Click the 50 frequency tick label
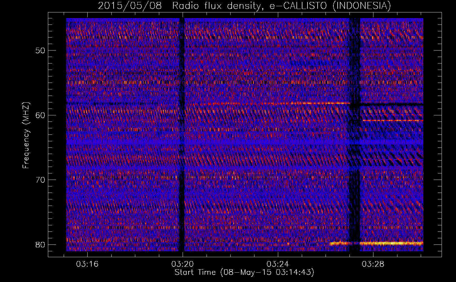The height and width of the screenshot is (282, 456). [40, 50]
